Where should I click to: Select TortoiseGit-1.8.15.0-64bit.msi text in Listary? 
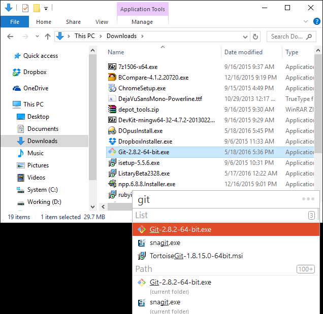[x=196, y=256]
